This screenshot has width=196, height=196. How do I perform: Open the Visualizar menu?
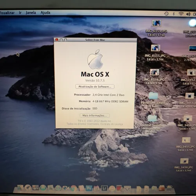(x=7, y=13)
